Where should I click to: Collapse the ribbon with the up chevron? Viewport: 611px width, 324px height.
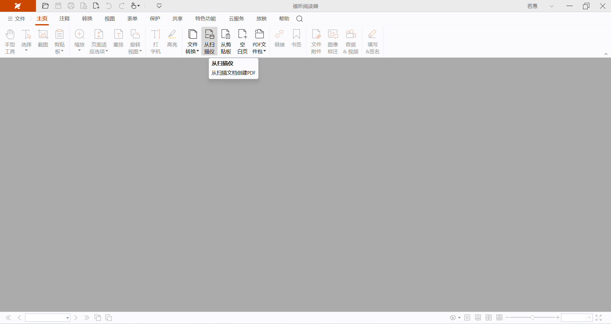click(606, 54)
